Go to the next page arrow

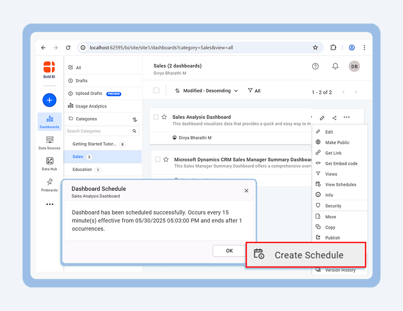point(356,92)
